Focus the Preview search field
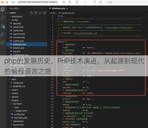The image size is (148, 128). [x=126, y=2]
